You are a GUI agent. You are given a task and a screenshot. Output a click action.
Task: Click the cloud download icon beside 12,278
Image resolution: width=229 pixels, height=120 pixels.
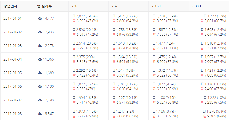[x=40, y=46]
